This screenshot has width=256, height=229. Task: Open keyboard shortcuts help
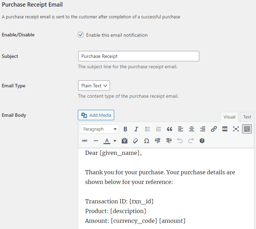(x=202, y=141)
